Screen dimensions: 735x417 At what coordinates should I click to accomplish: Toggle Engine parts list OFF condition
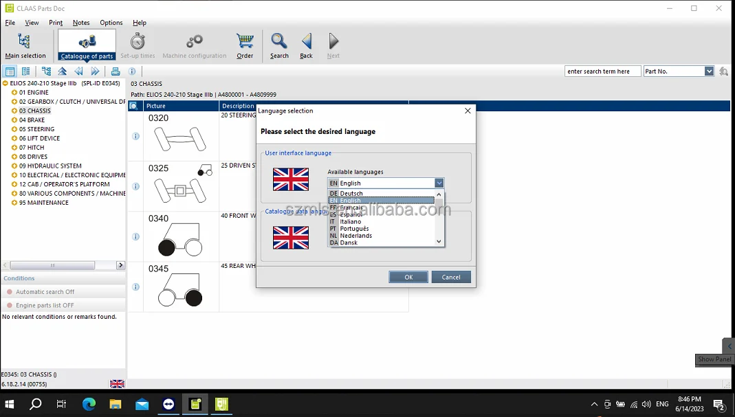click(45, 305)
